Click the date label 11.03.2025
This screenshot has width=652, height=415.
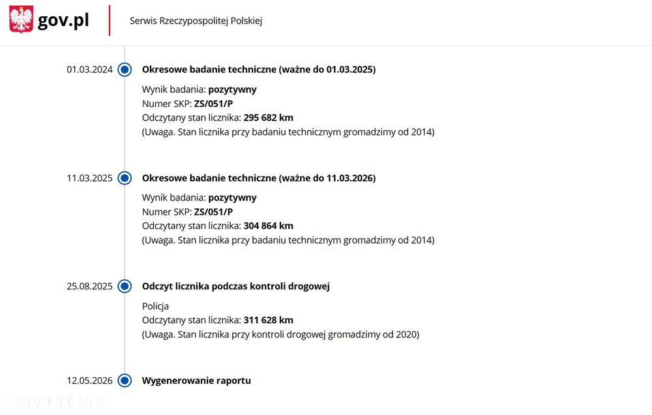89,178
